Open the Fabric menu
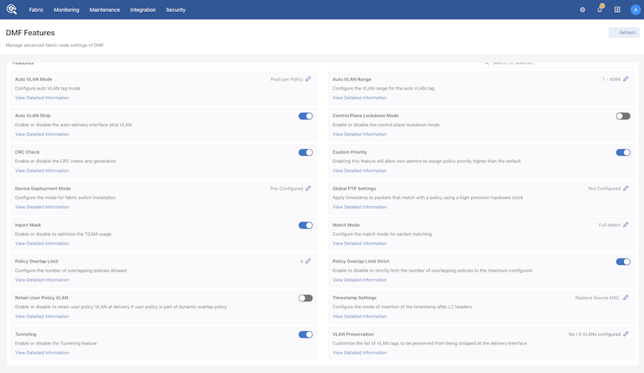This screenshot has width=644, height=373. tap(36, 10)
